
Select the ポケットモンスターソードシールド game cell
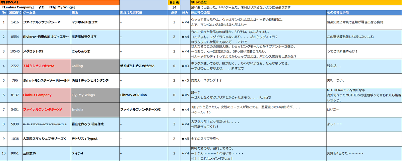coord(46,81)
